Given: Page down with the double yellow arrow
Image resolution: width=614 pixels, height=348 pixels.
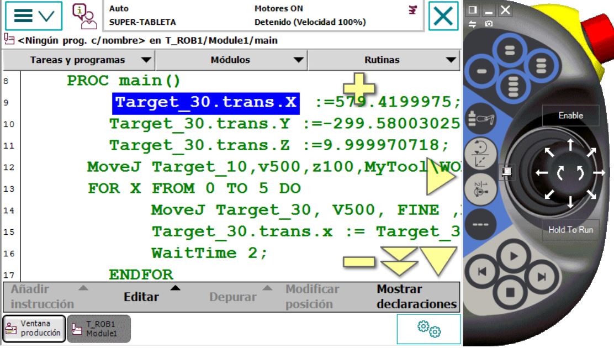Looking at the screenshot, I should tap(399, 261).
